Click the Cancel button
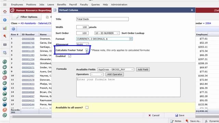Image resolution: width=219 pixels, height=123 pixels. tap(154, 115)
